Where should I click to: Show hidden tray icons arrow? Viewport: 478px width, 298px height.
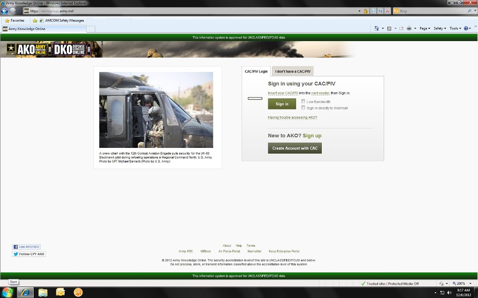click(x=436, y=293)
